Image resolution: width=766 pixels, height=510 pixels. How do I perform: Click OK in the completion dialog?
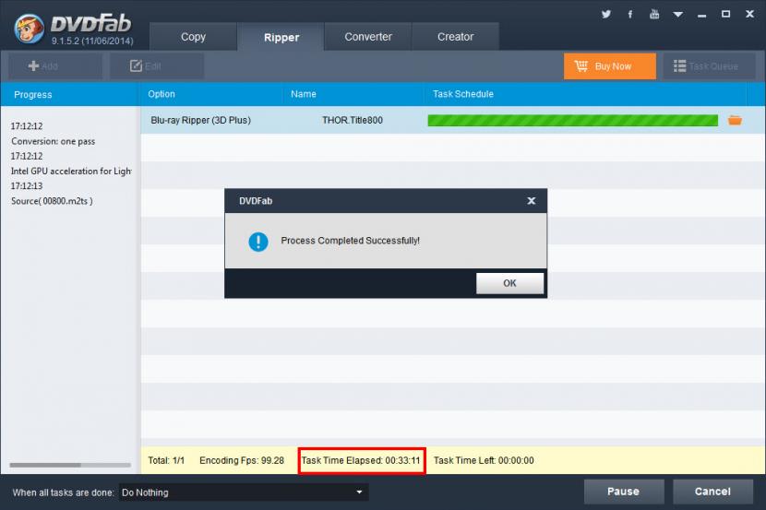[x=509, y=283]
